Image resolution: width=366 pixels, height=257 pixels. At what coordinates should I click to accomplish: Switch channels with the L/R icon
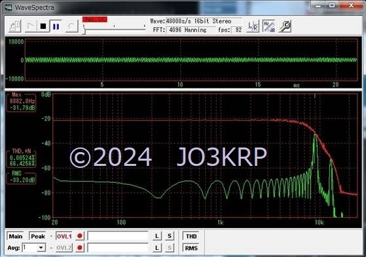(x=253, y=26)
